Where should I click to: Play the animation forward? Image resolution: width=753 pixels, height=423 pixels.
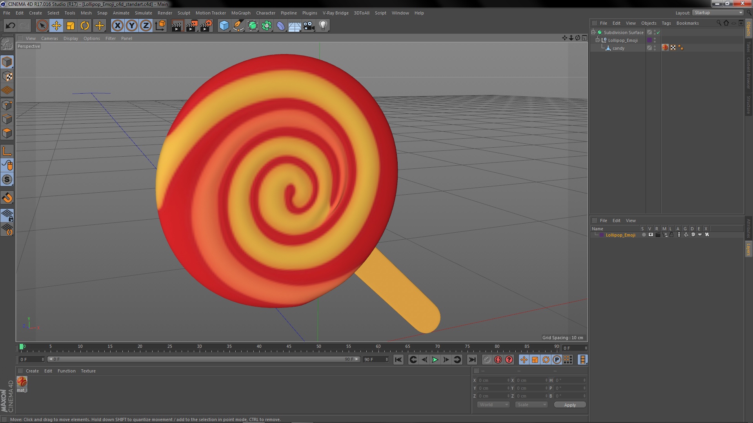click(x=435, y=360)
